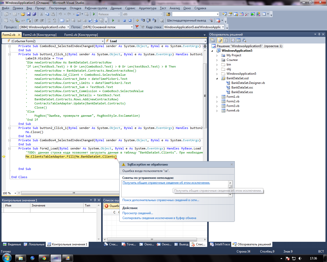Collapse the BankDataSet.xsd node
Viewport: 327px width, 262px height.
coord(217,78)
